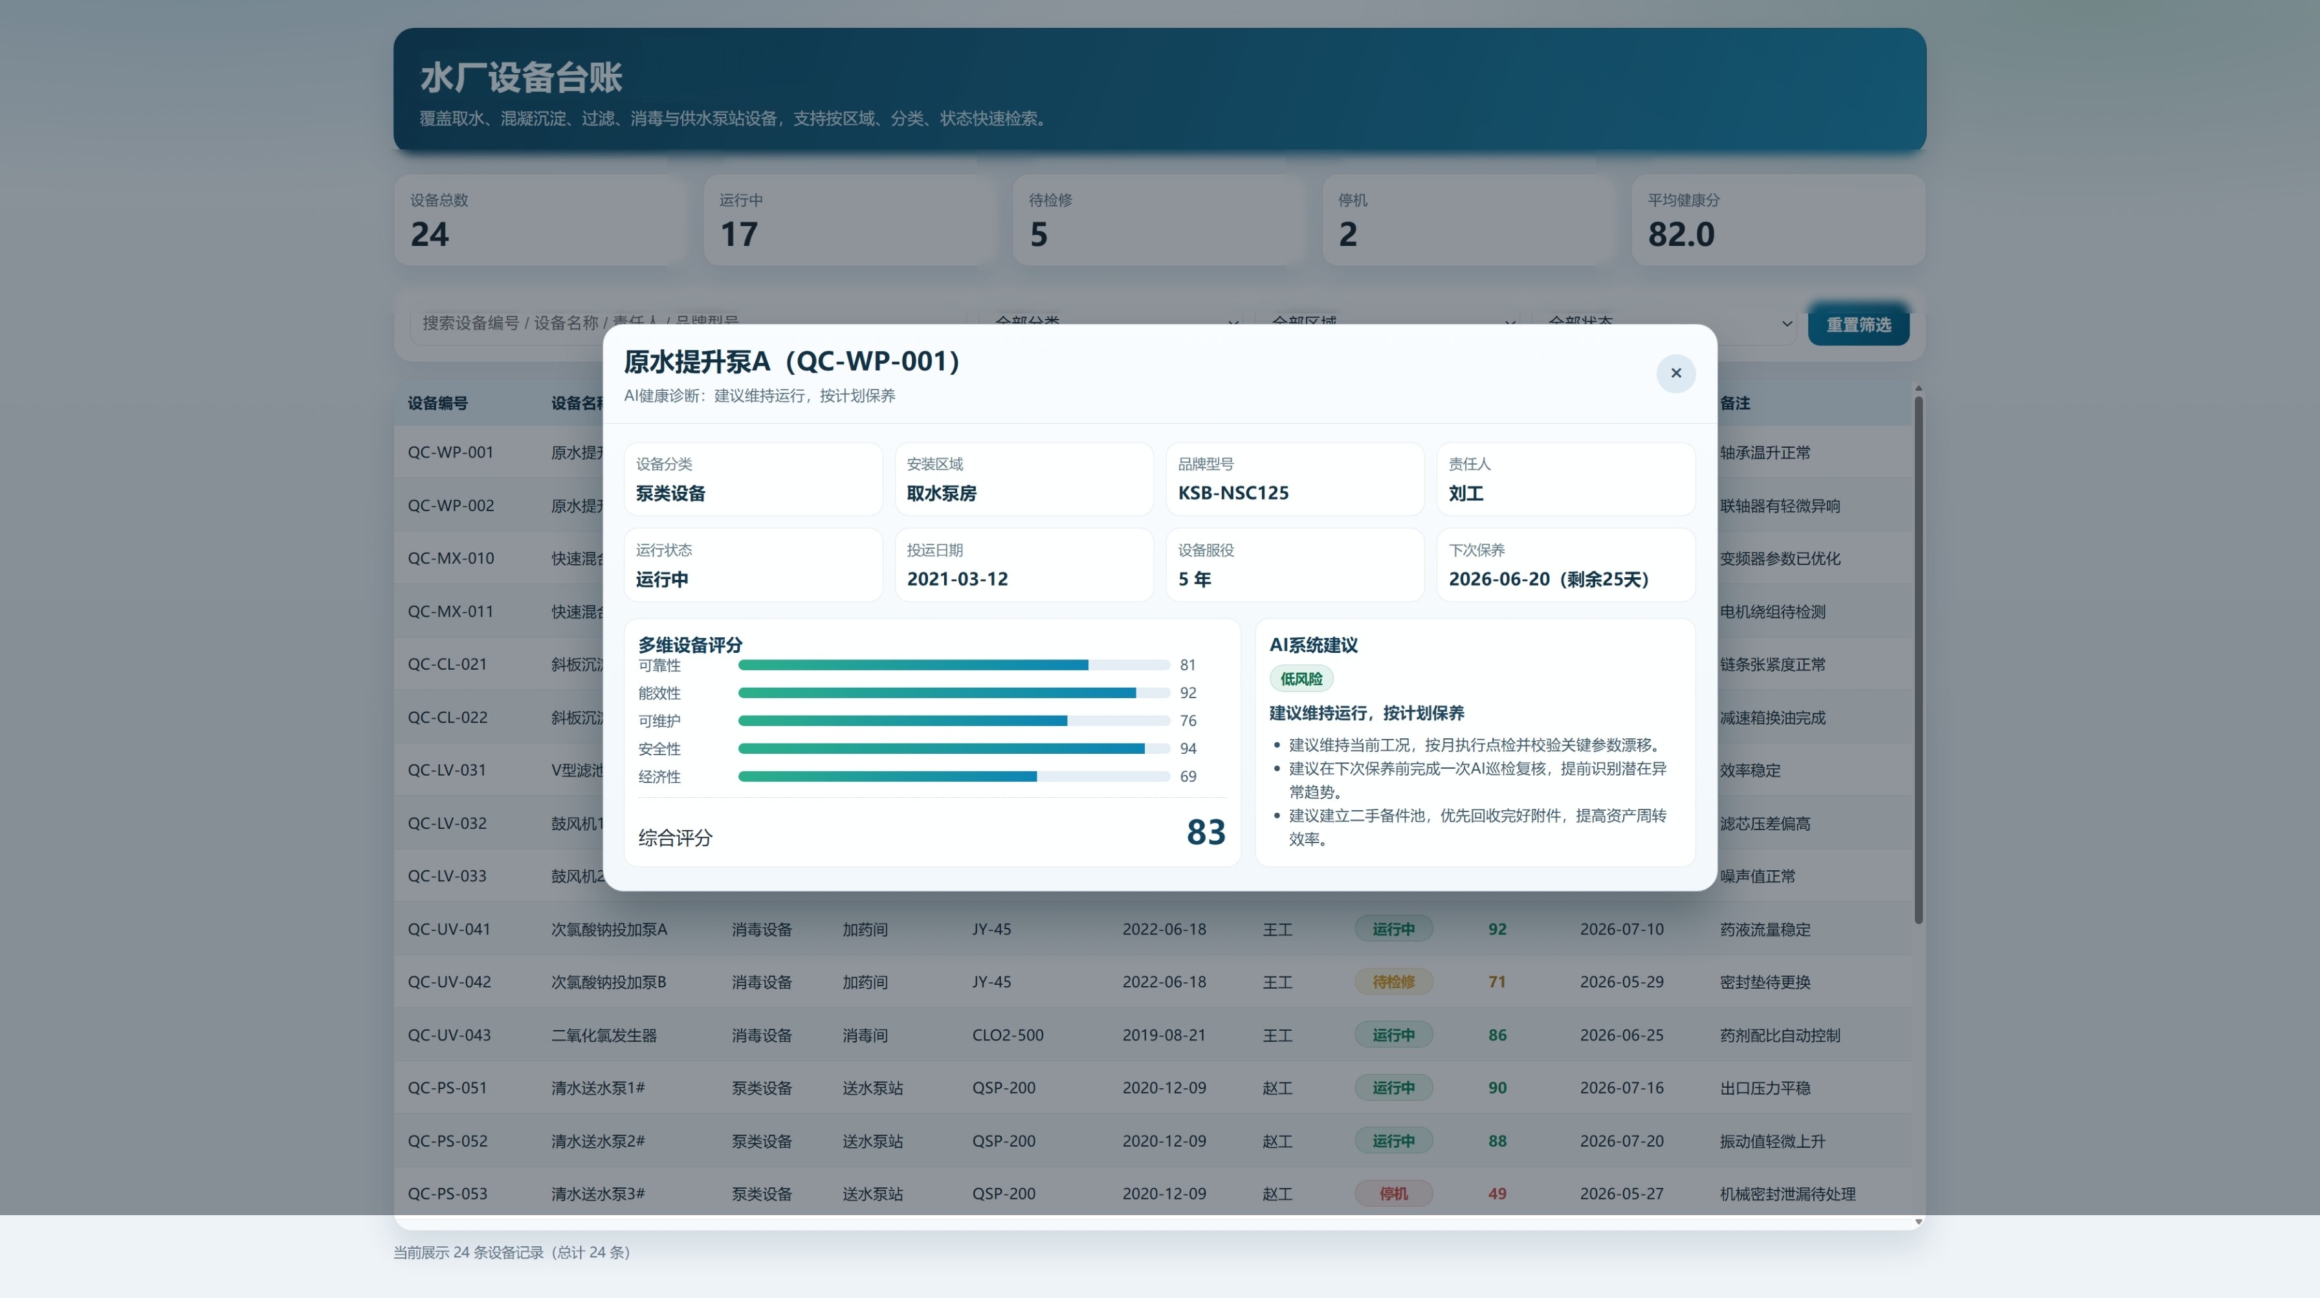This screenshot has height=1298, width=2320.
Task: Click the table vertical scrollbar thumb
Action: click(x=1918, y=660)
